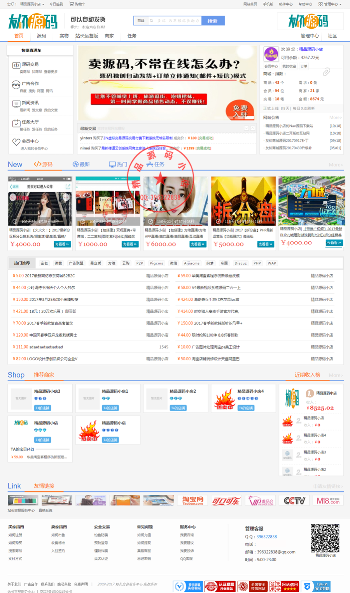Open listing "V4最新视频系统源码二合一上"
The height and width of the screenshot is (593, 350).
[x=216, y=288]
